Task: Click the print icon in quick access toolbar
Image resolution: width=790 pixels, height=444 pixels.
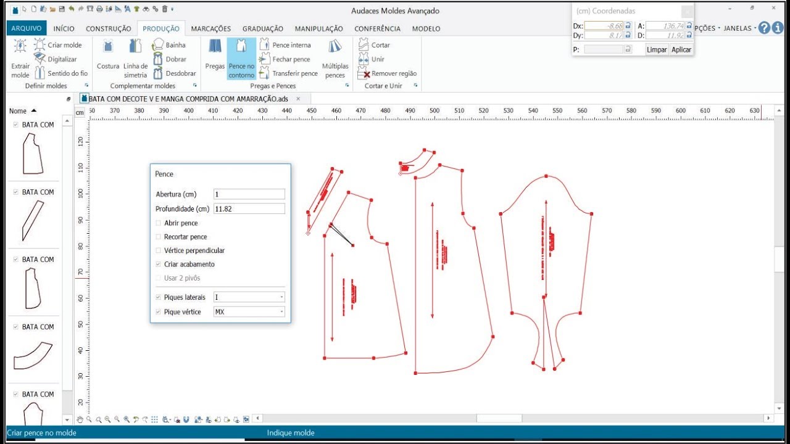Action: (100, 9)
